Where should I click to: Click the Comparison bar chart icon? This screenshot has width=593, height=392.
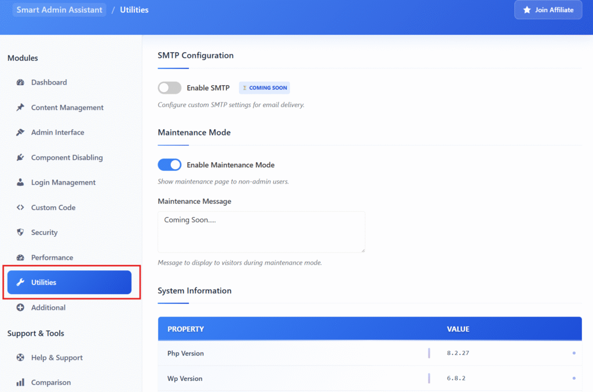(x=20, y=382)
